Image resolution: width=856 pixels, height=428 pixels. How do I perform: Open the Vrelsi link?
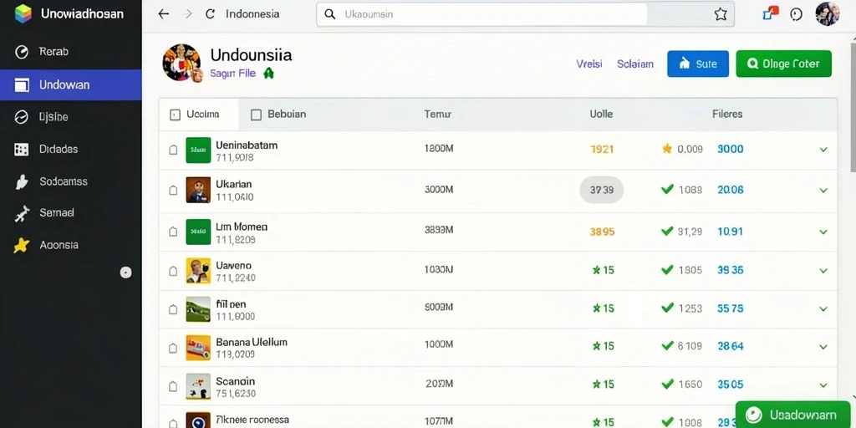(589, 64)
